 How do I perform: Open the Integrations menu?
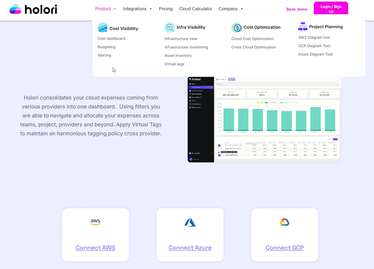[x=135, y=9]
